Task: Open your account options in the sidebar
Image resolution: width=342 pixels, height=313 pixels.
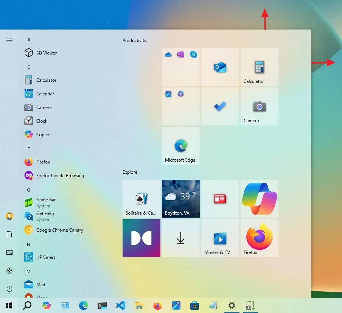Action: click(x=9, y=216)
